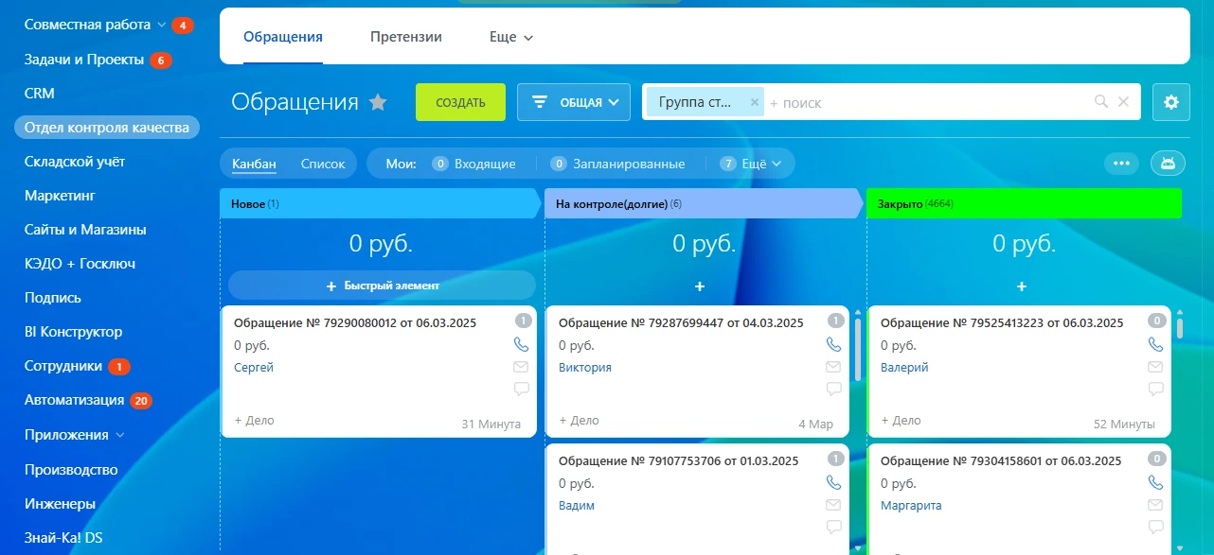Click Быстрый элемент in Новое column
The image size is (1214, 555).
[x=383, y=286]
